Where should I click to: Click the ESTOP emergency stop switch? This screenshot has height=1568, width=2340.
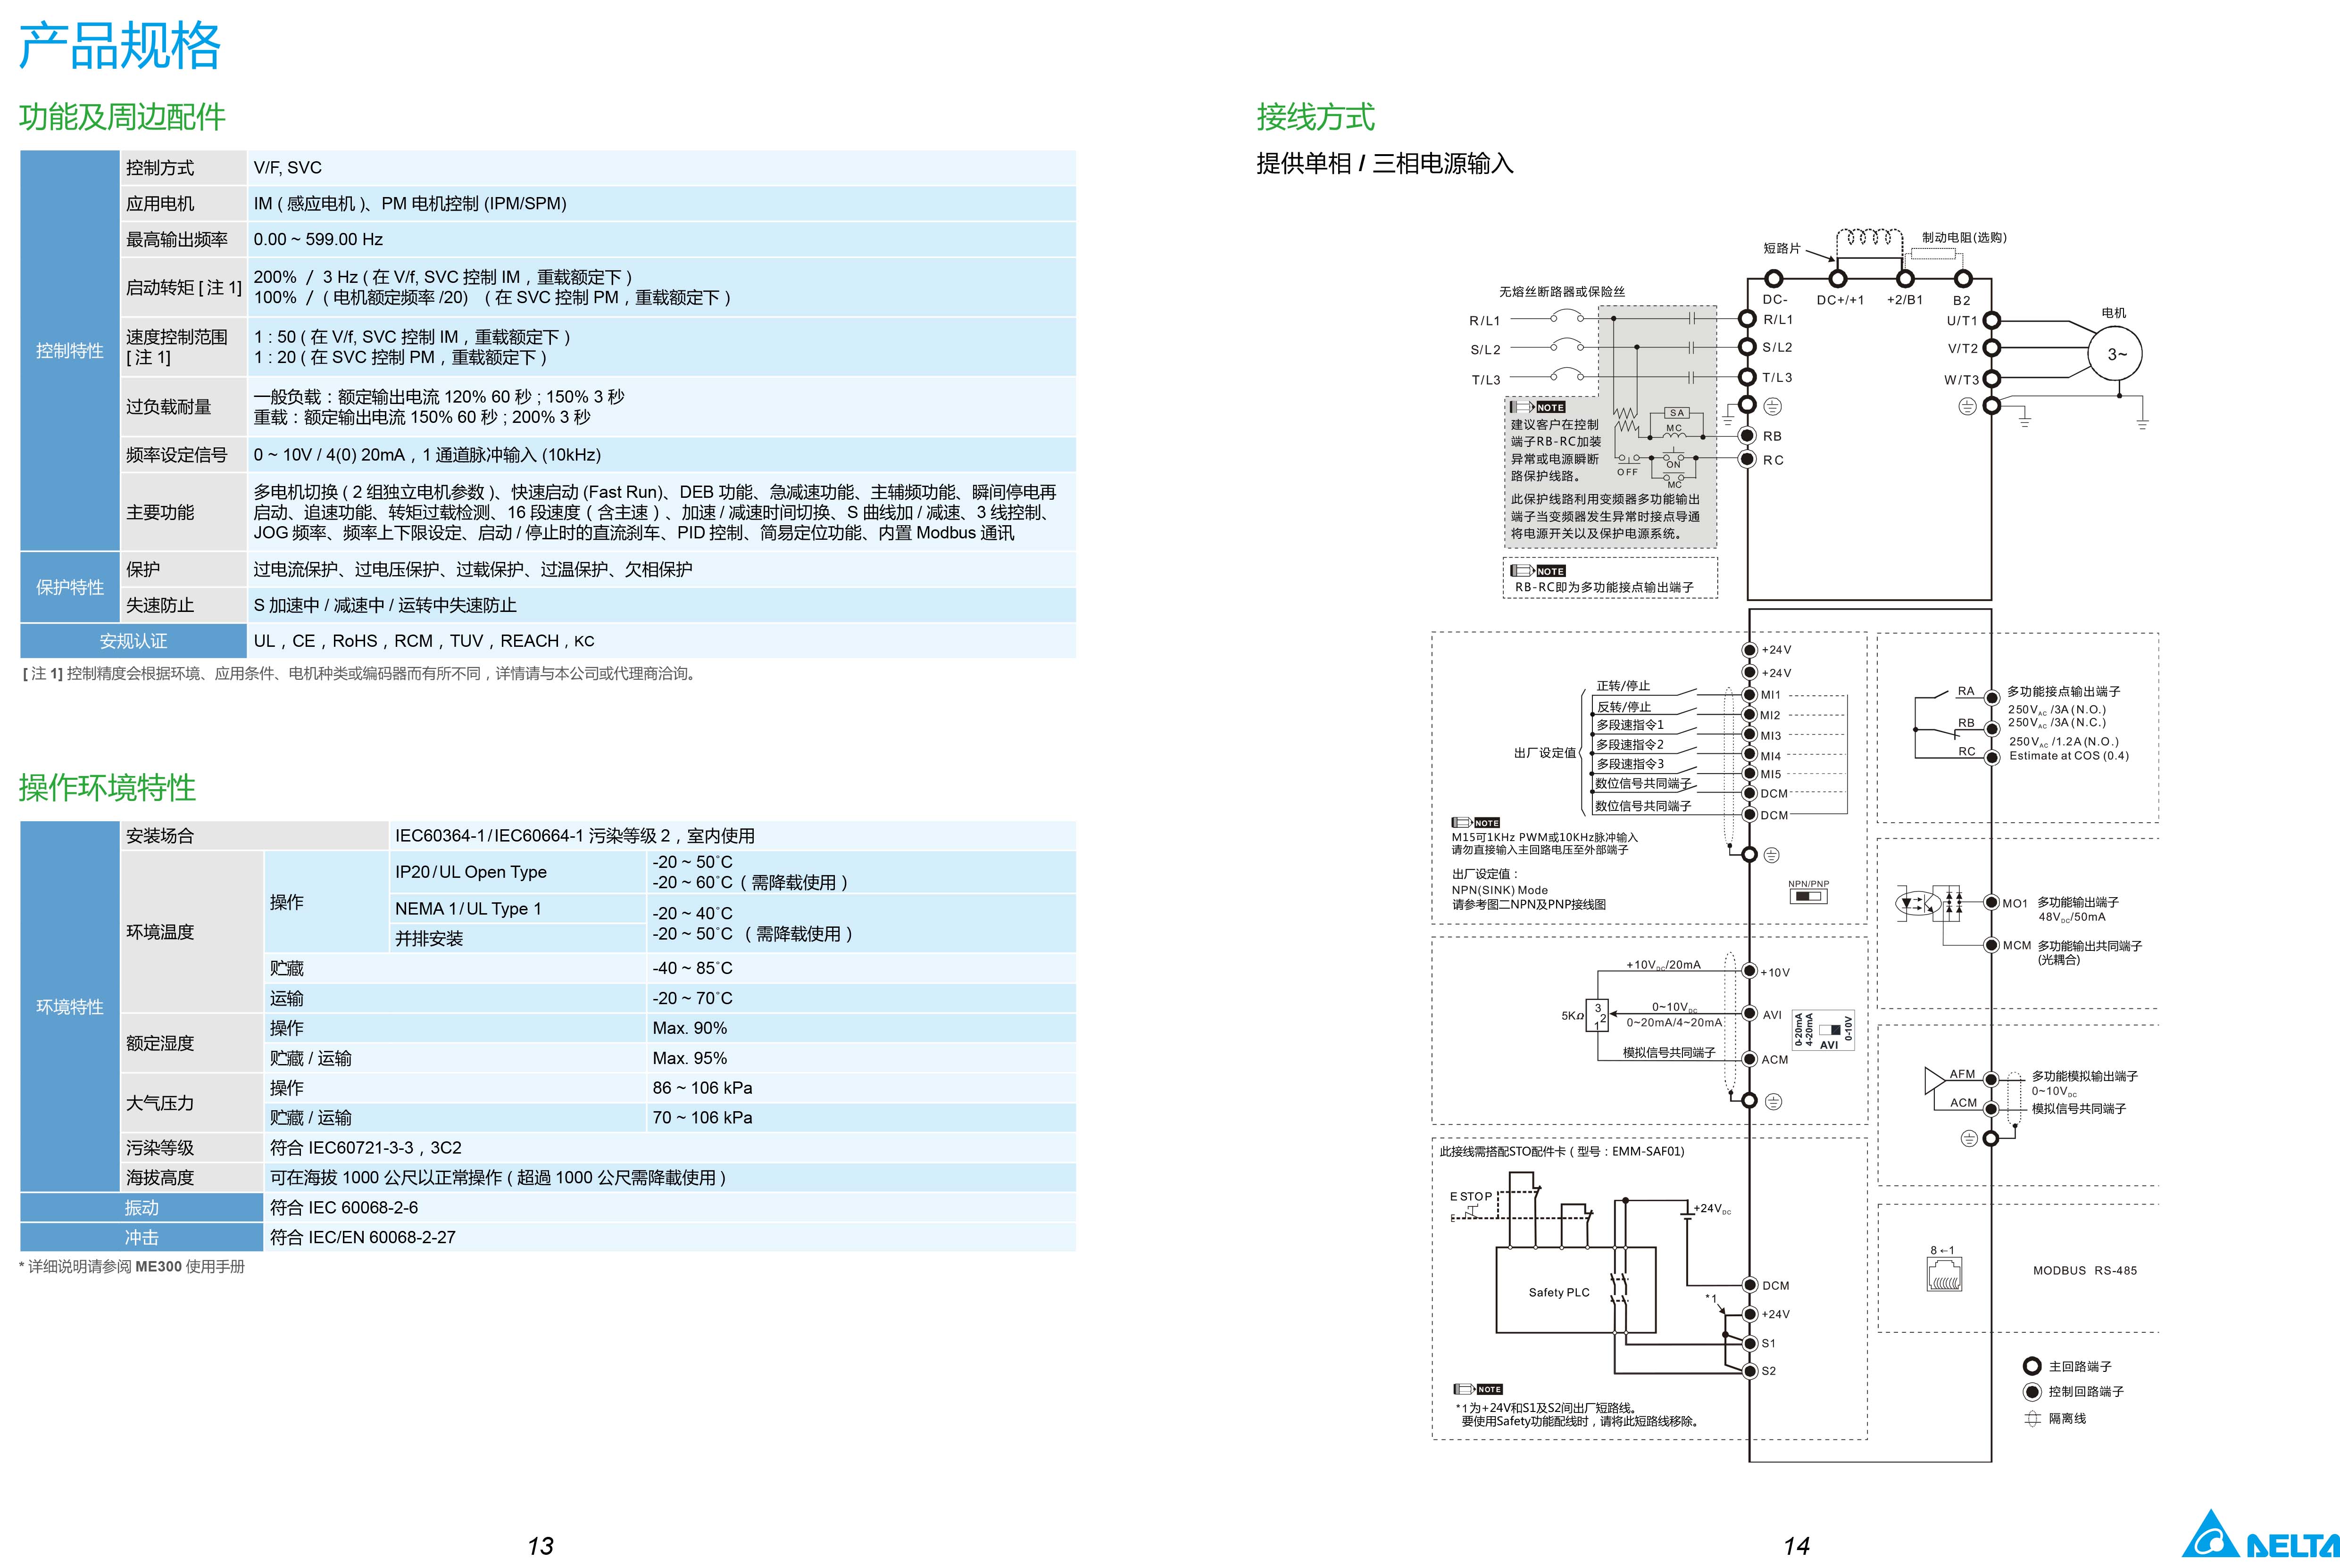pyautogui.click(x=1472, y=1211)
